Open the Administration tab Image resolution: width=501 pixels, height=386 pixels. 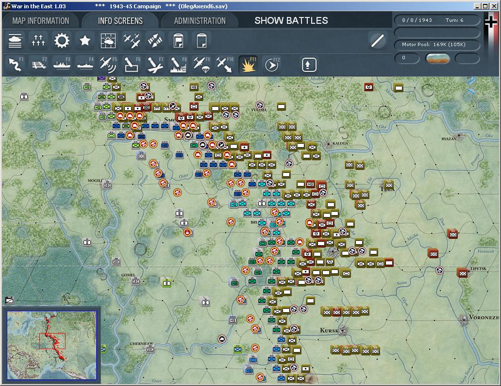point(200,21)
